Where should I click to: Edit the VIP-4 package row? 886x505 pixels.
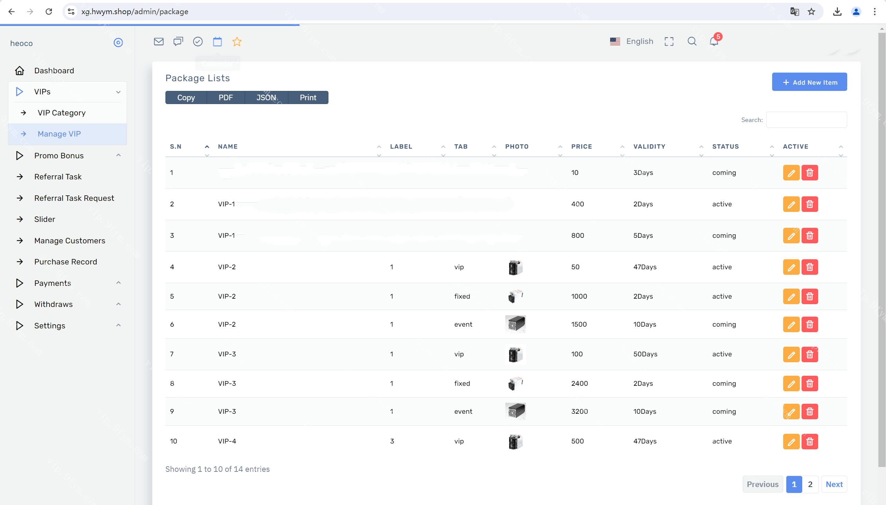pos(791,441)
